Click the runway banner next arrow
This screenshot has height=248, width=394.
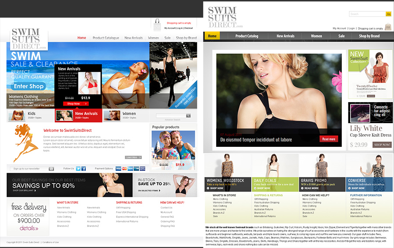(193, 78)
